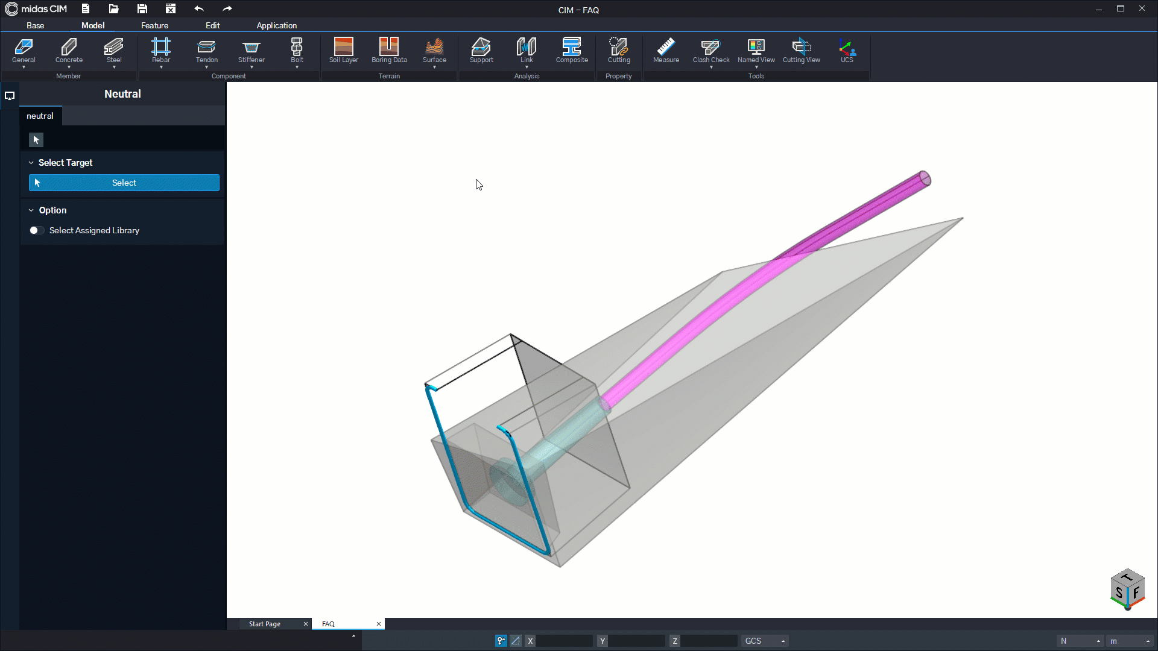
Task: Click the UCS coordinate icon
Action: click(847, 51)
